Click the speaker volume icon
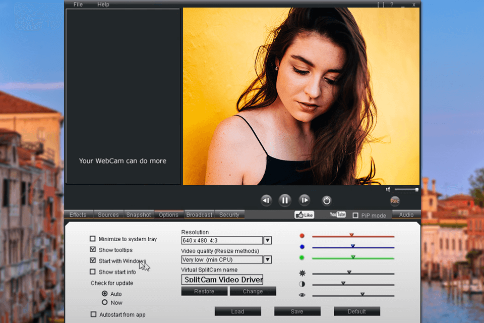484x323 pixels. point(388,189)
